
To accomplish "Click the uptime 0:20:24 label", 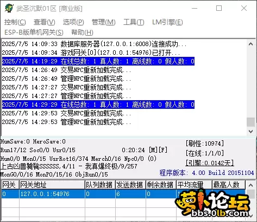I will coord(133,150).
